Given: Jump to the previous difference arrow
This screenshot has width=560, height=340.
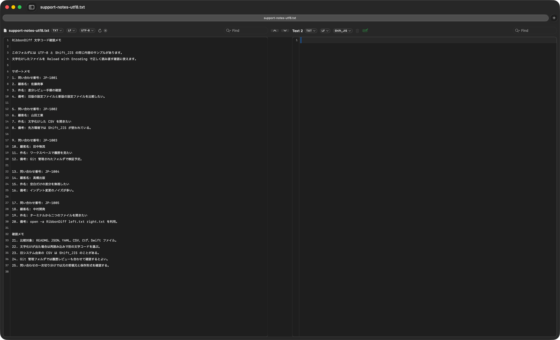Looking at the screenshot, I should click(x=275, y=31).
